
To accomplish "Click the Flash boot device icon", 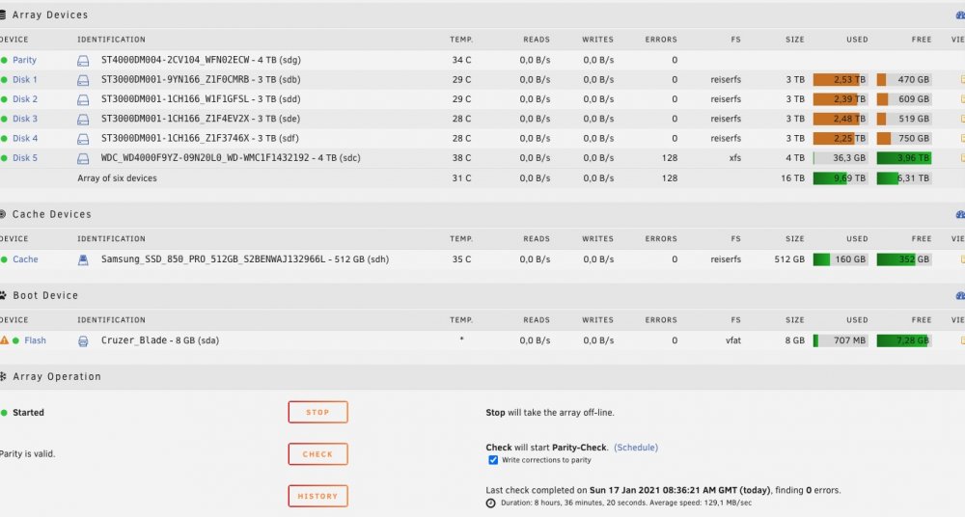I will click(x=83, y=341).
